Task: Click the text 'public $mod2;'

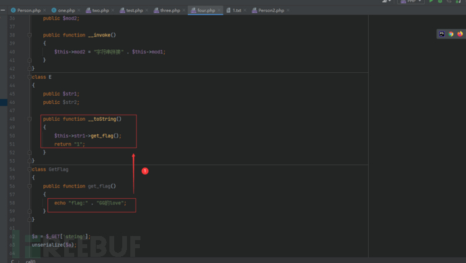Action: click(x=61, y=18)
